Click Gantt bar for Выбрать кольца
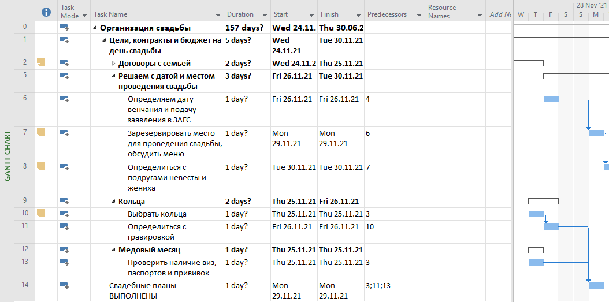This screenshot has height=302, width=609. pyautogui.click(x=536, y=214)
